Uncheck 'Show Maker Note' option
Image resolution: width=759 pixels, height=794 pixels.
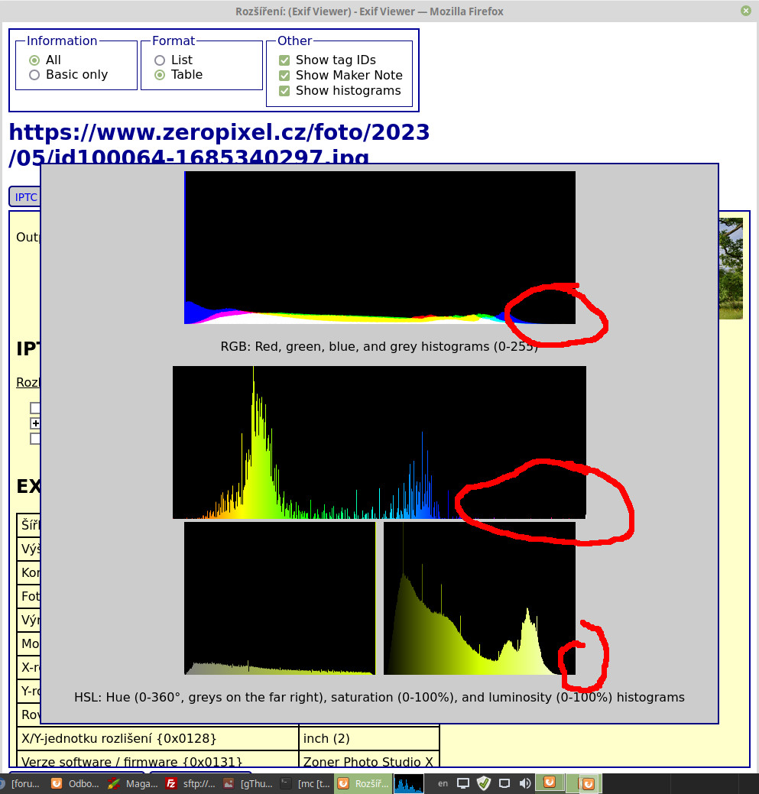(284, 76)
